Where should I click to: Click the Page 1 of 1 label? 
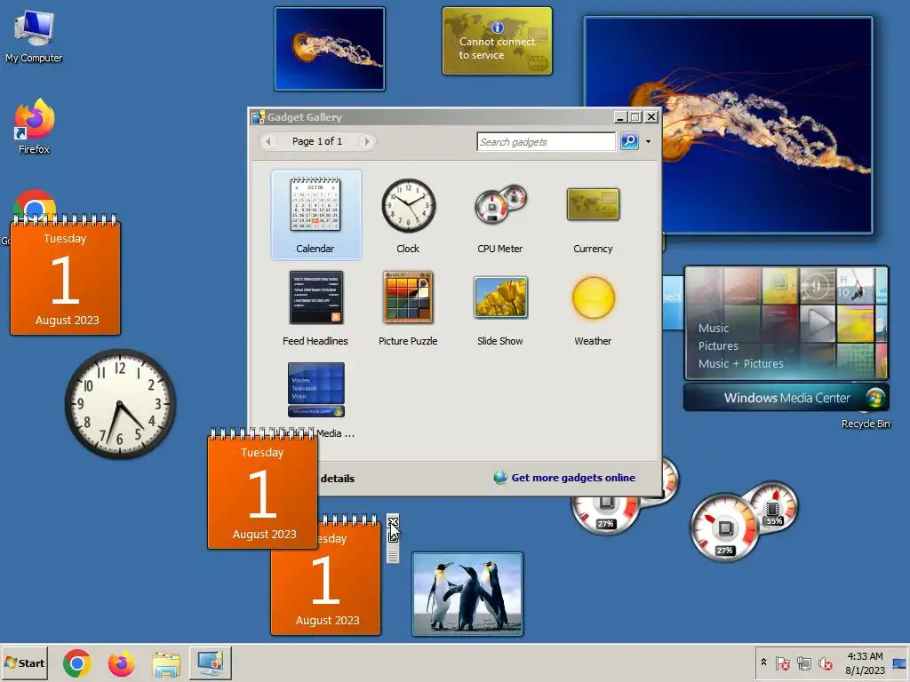317,141
